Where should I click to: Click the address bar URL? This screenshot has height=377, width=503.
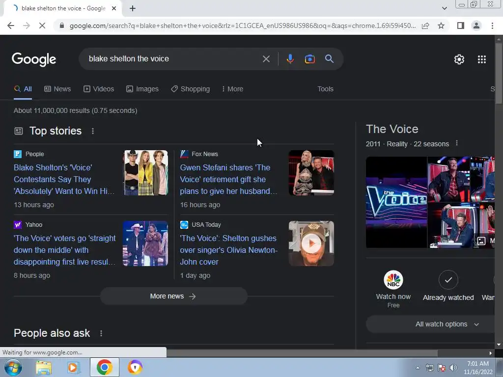(x=243, y=26)
